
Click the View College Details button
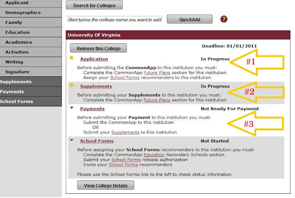[x=106, y=186]
